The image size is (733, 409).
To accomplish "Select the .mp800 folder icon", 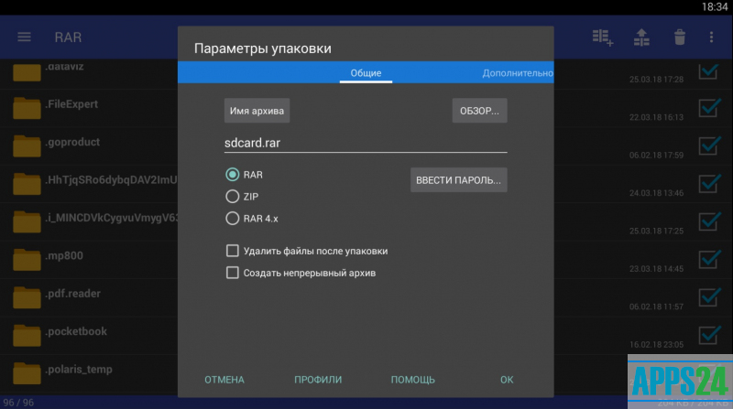I will point(27,260).
